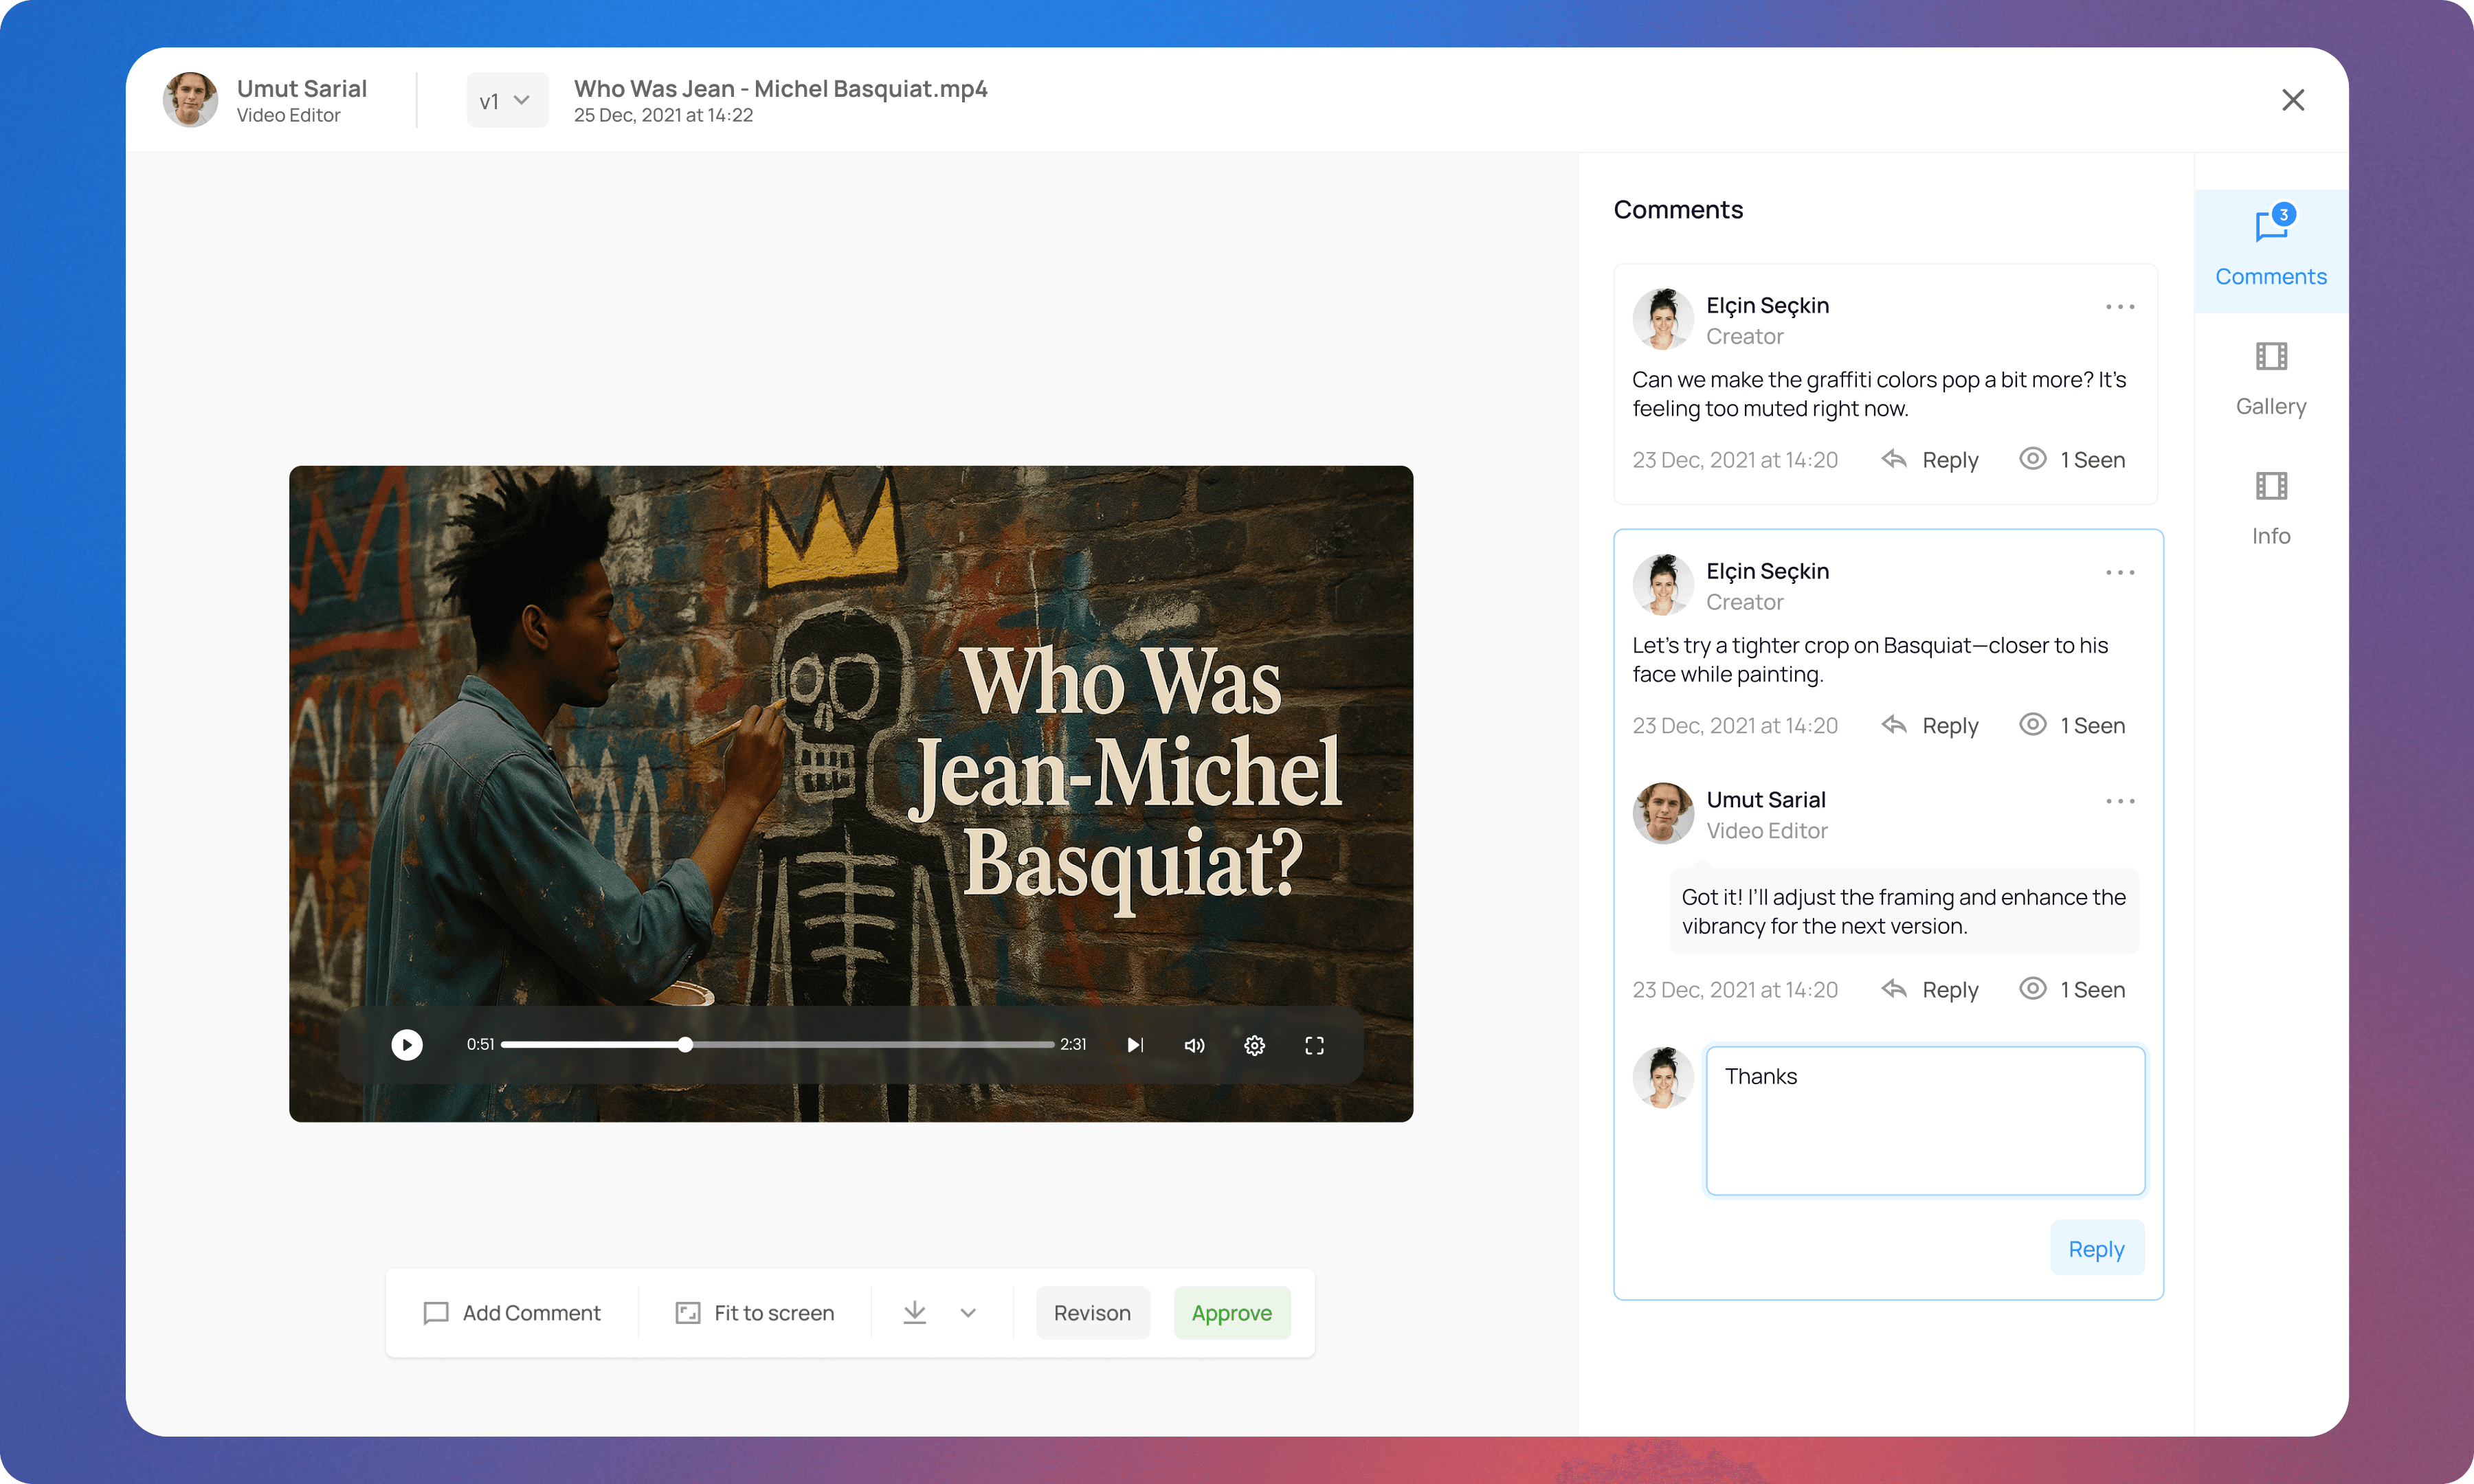2474x1484 pixels.
Task: Click the Add Comment button
Action: [x=512, y=1312]
